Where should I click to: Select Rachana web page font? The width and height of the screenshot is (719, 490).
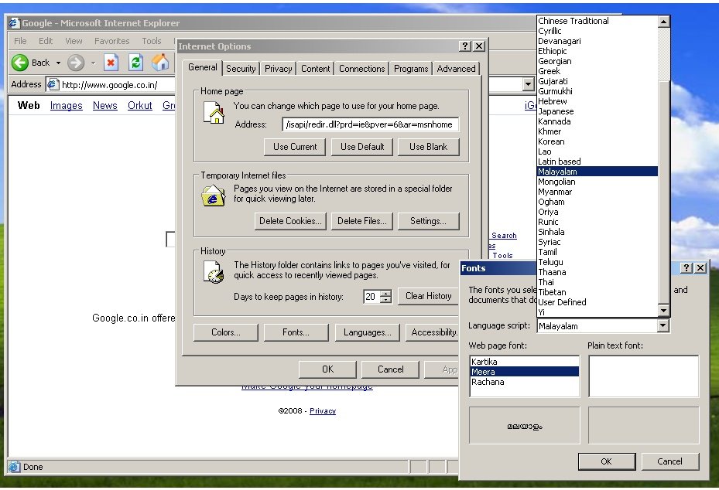click(525, 382)
